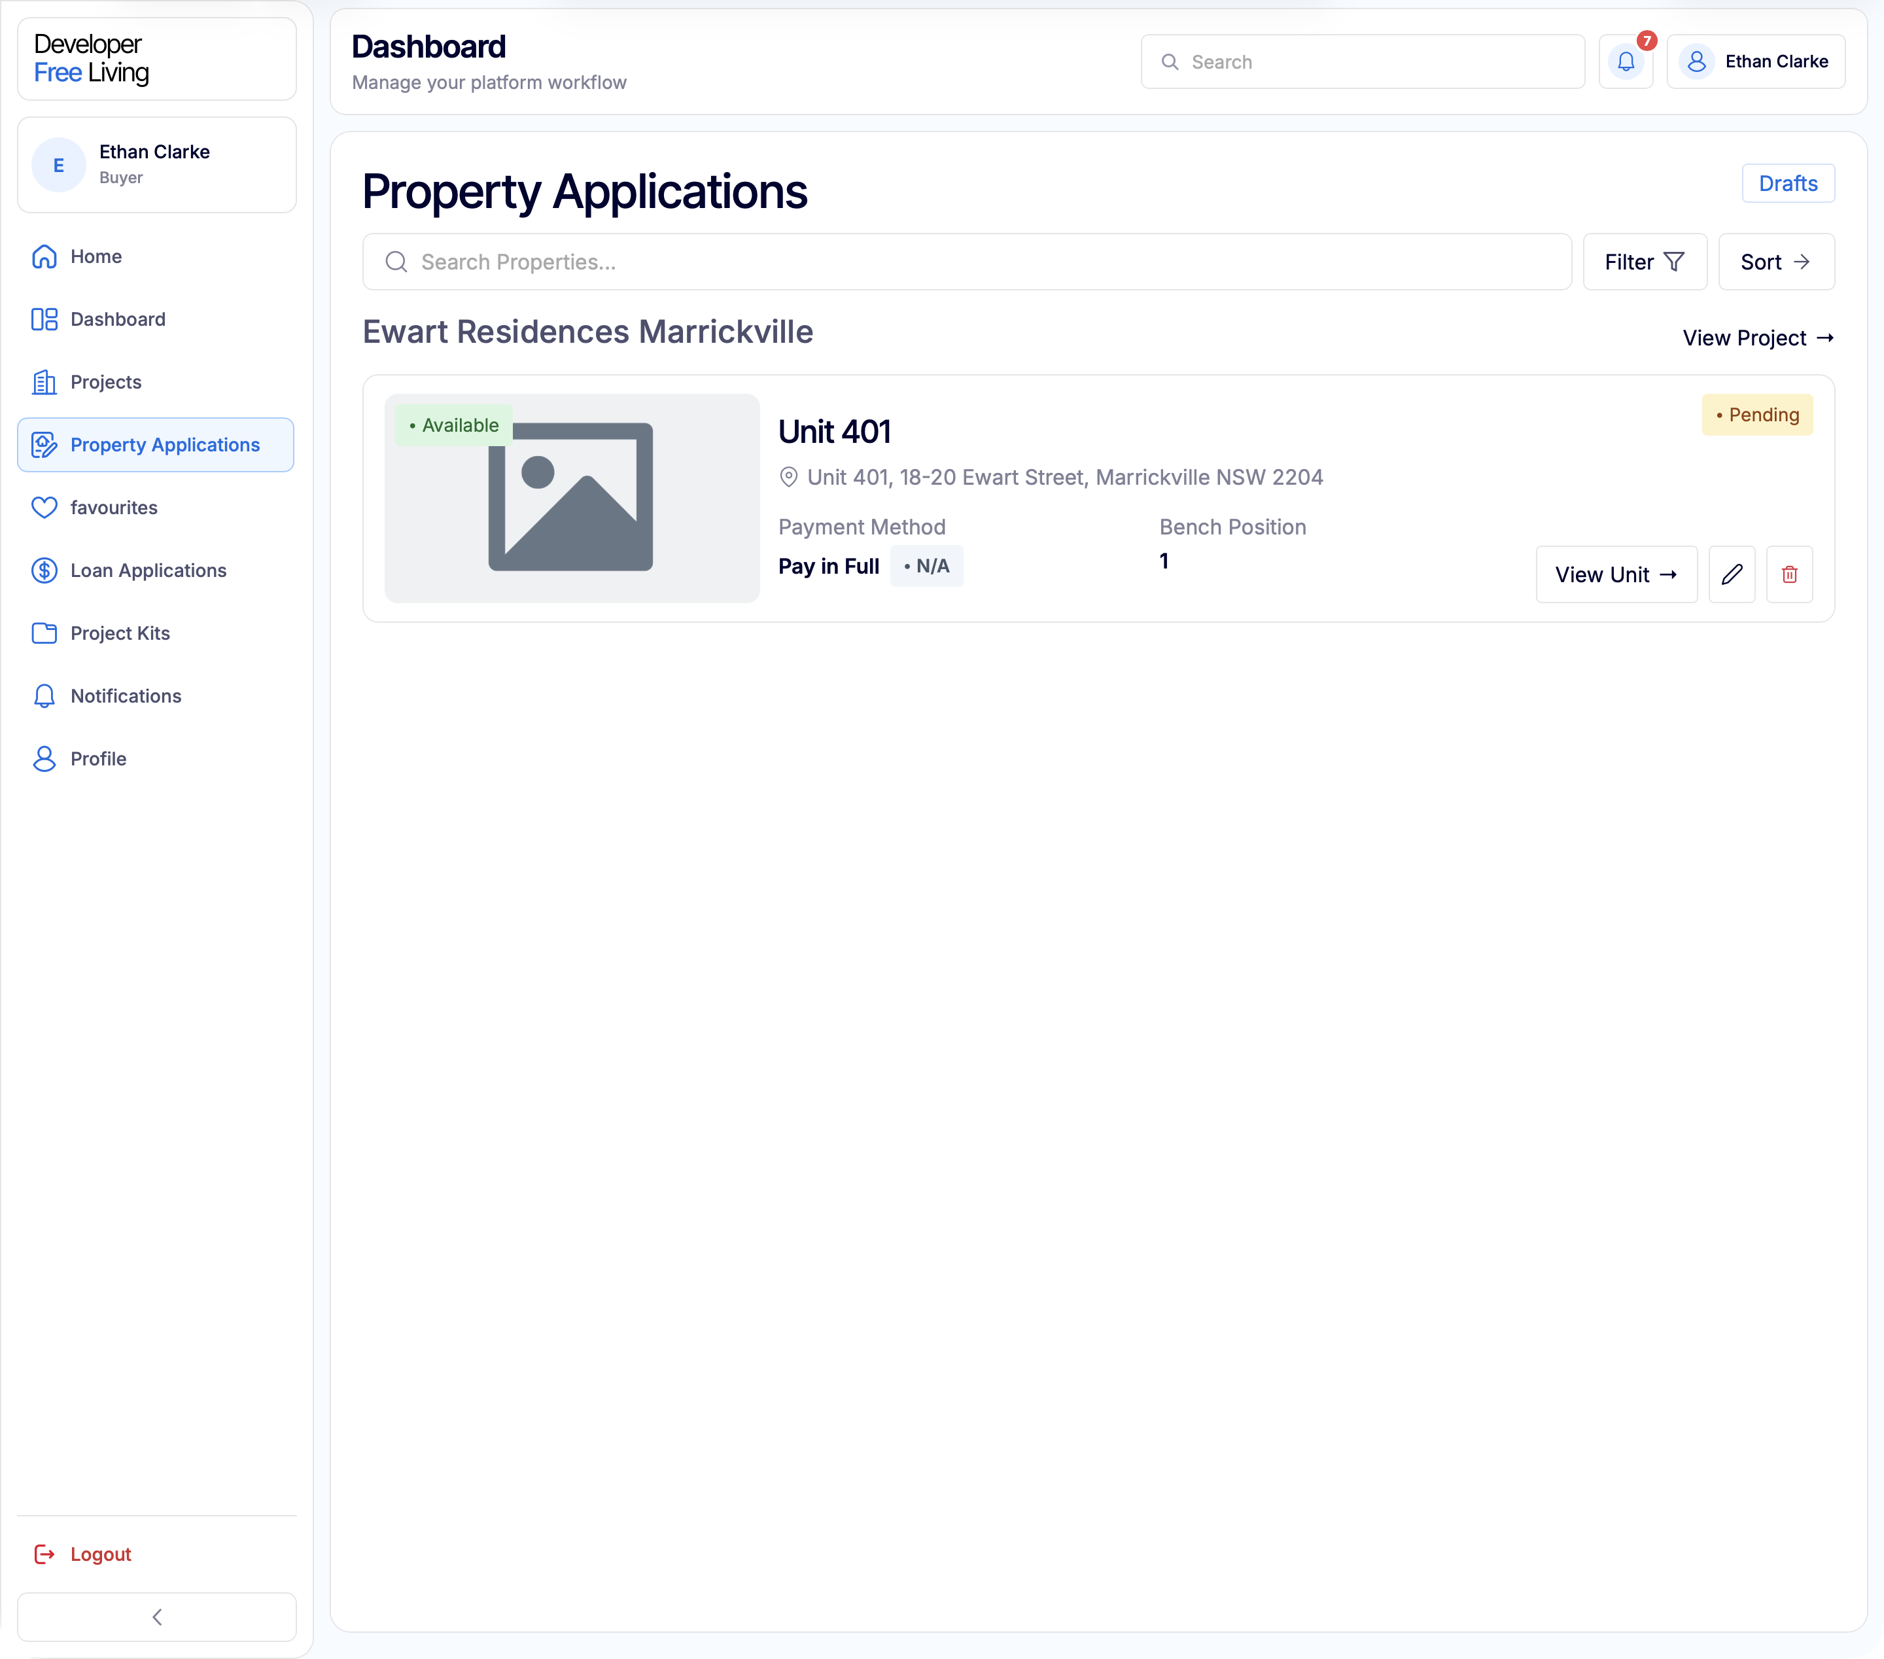Click the Notifications bell icon in sidebar
1884x1659 pixels.
click(x=44, y=696)
